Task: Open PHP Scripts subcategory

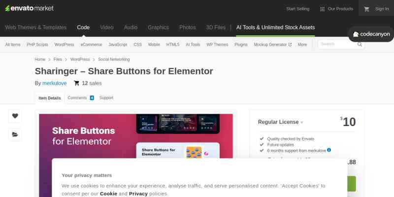Action: click(37, 44)
